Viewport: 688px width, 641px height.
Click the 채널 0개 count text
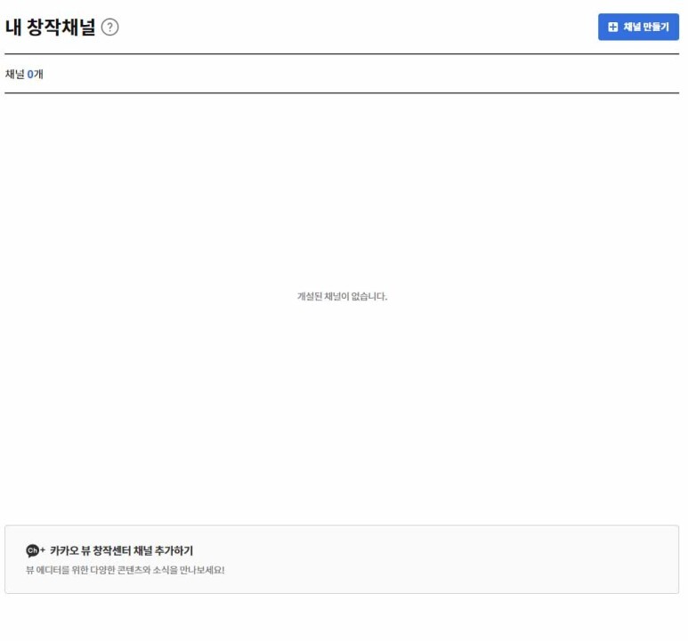pos(24,74)
